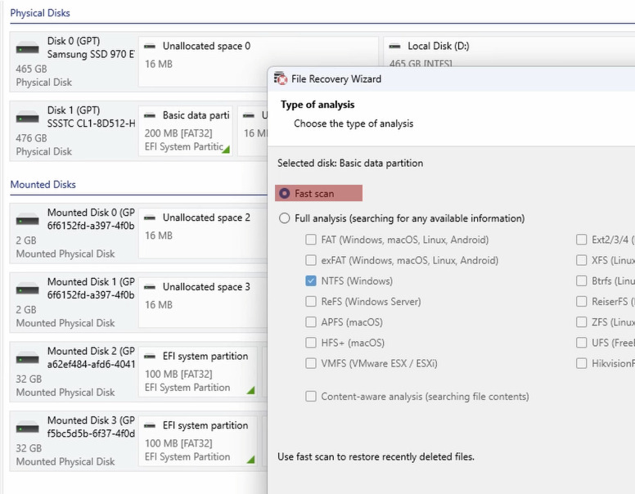Click Mounted Disk 3 drive icon
This screenshot has width=635, height=494.
(28, 429)
